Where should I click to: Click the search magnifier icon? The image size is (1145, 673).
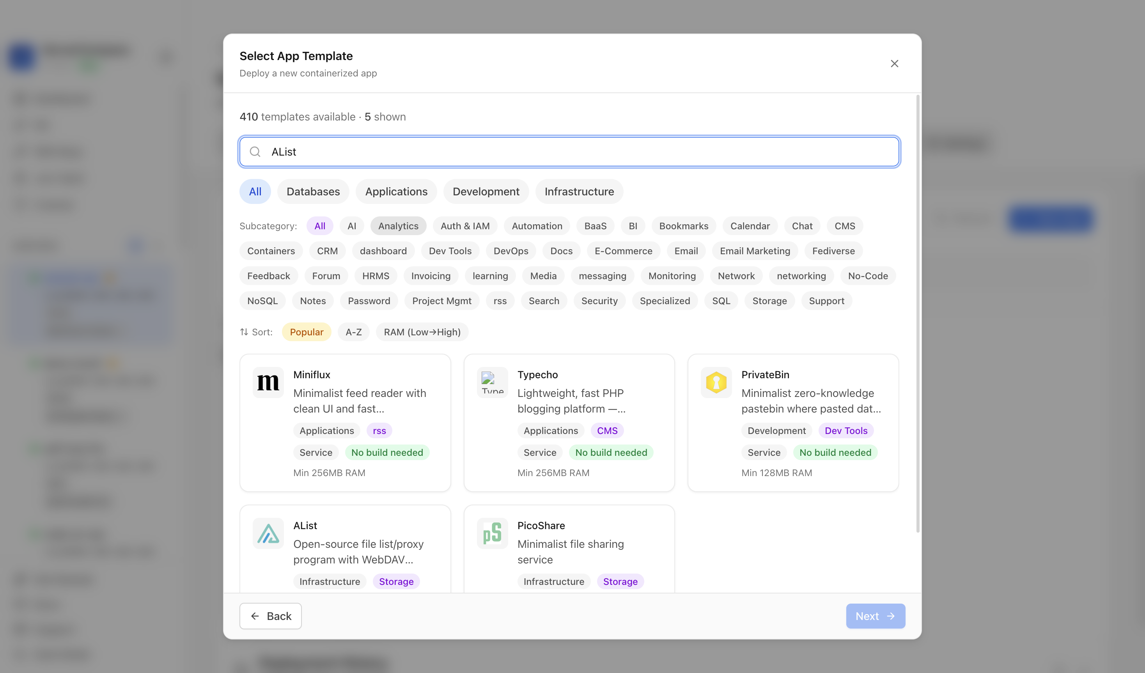point(255,152)
